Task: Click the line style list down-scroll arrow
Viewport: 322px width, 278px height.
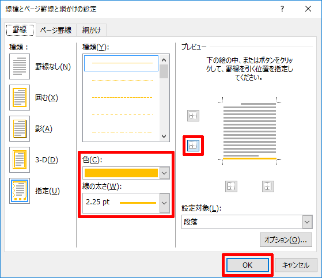Action: (x=164, y=136)
